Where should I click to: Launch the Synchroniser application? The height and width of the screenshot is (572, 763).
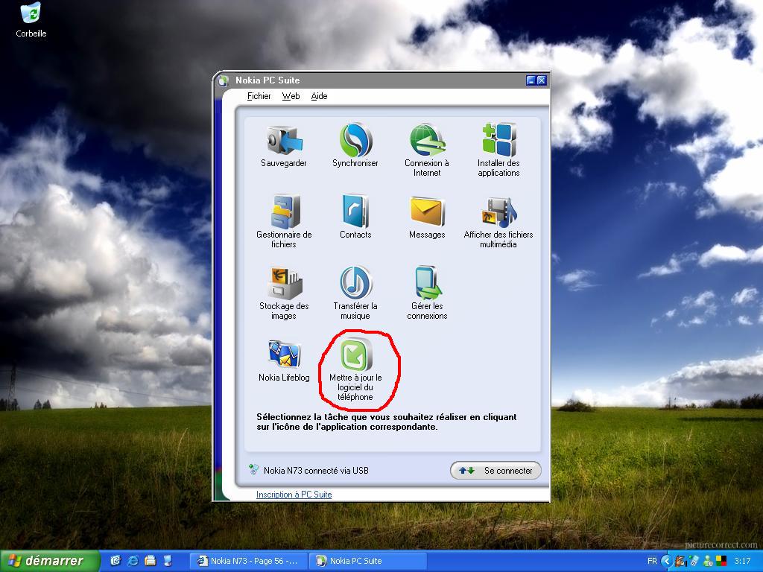355,140
